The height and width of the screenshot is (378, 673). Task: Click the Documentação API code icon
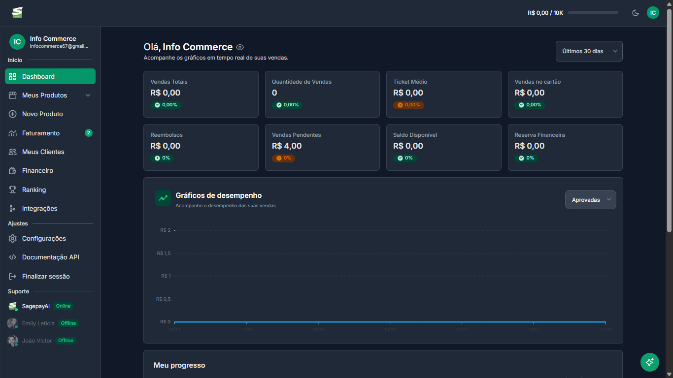click(x=13, y=257)
